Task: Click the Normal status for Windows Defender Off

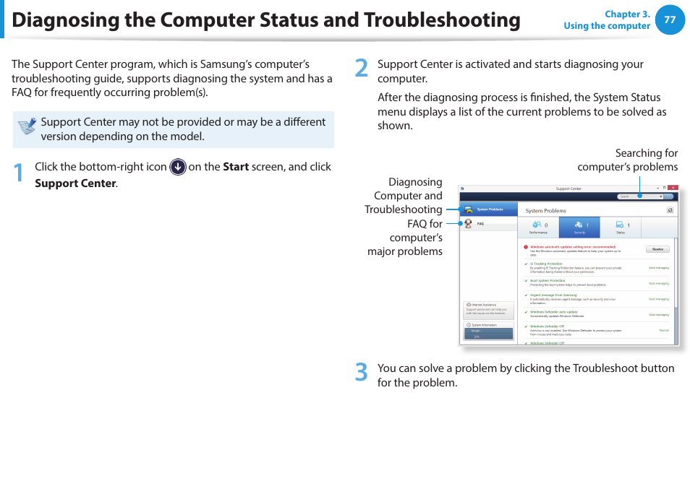Action: (x=664, y=330)
